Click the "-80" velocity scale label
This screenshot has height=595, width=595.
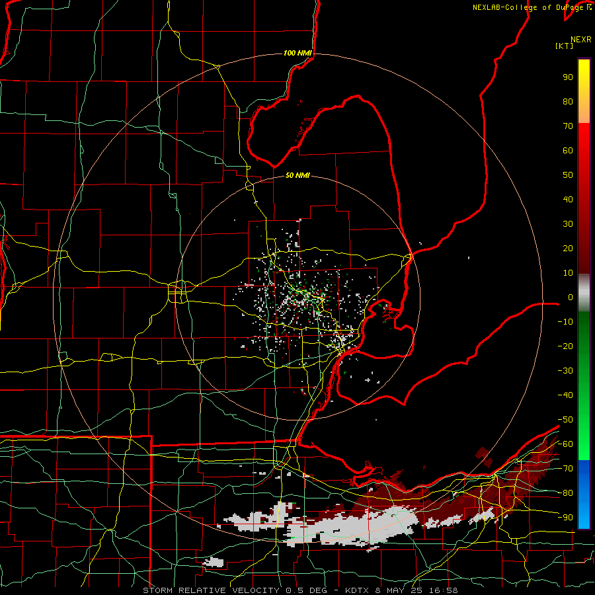coord(565,493)
